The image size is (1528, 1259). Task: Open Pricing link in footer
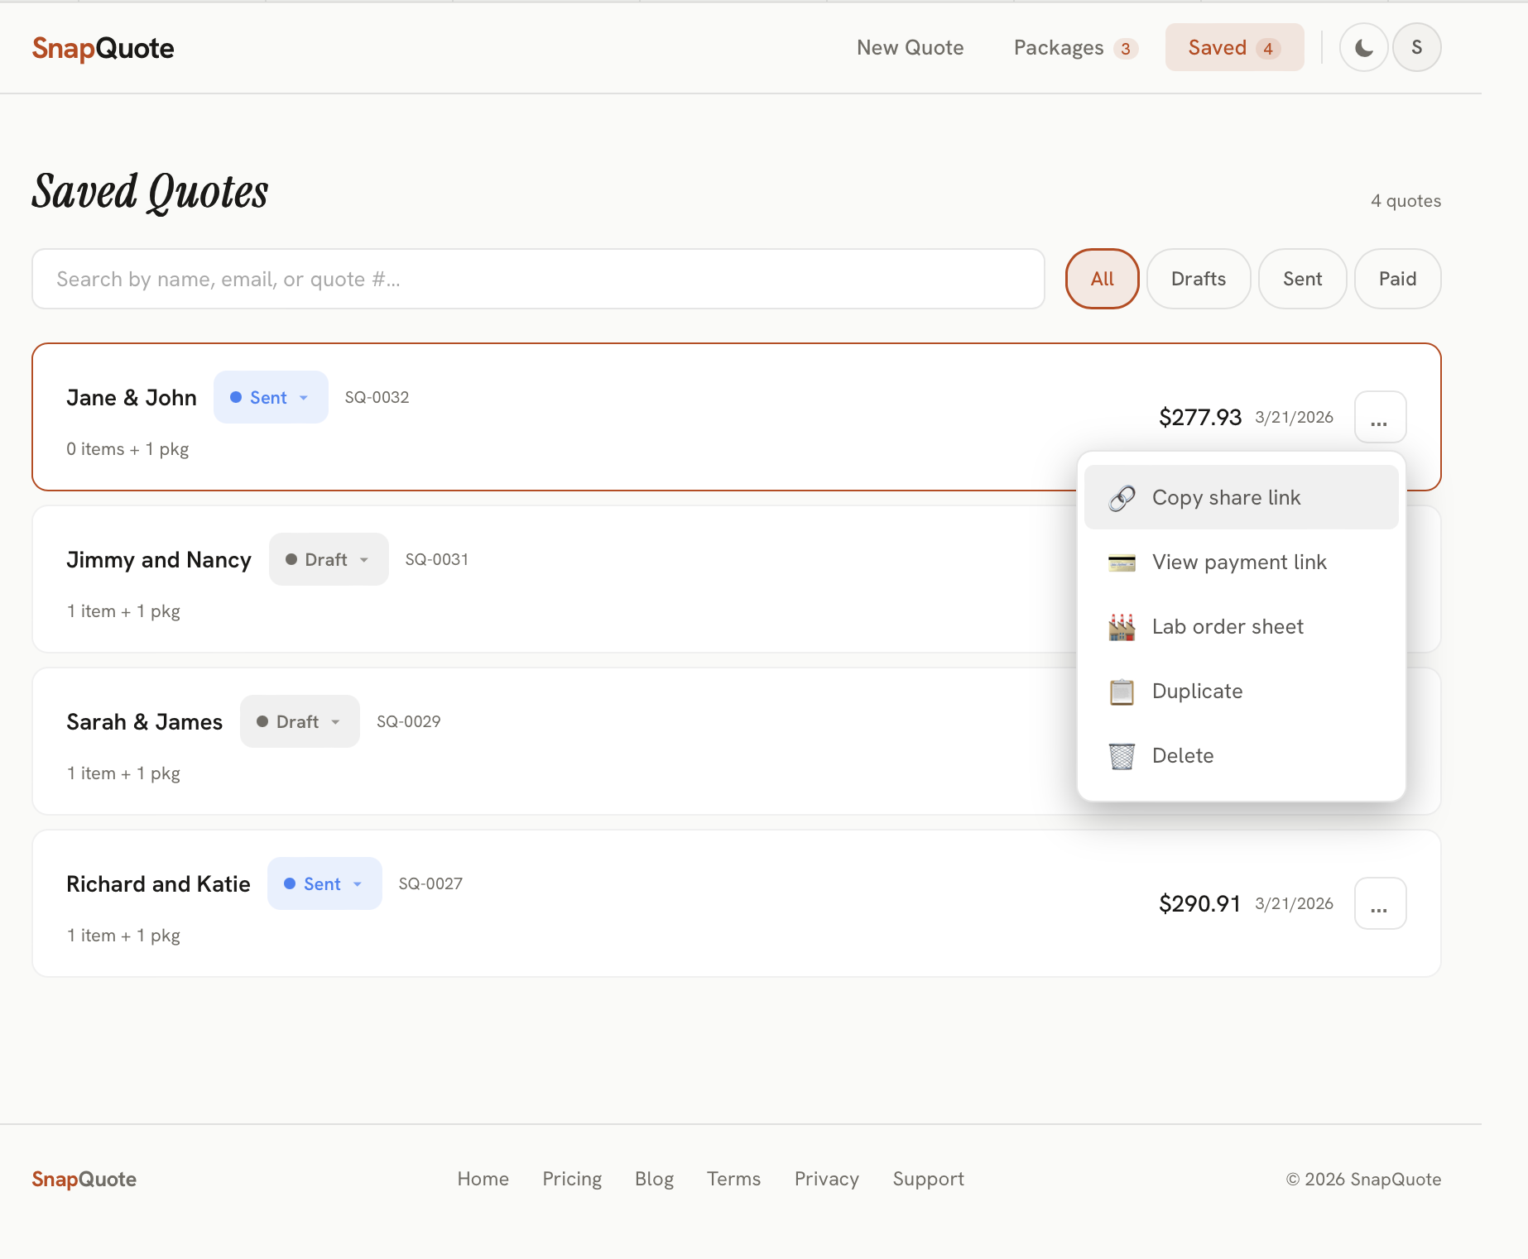click(x=572, y=1179)
